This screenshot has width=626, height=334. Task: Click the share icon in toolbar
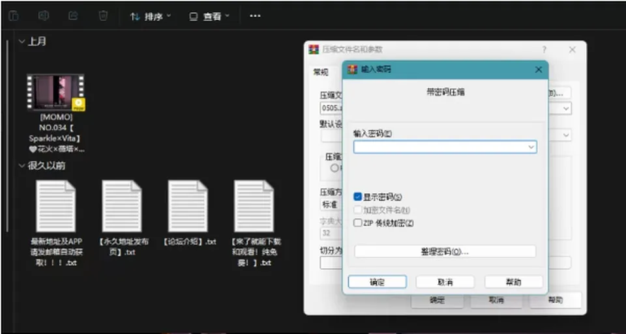pos(73,16)
